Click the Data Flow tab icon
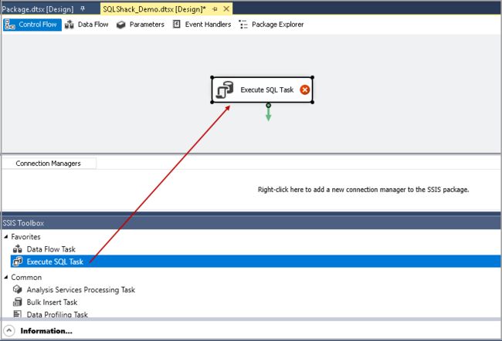The image size is (502, 341). 70,25
